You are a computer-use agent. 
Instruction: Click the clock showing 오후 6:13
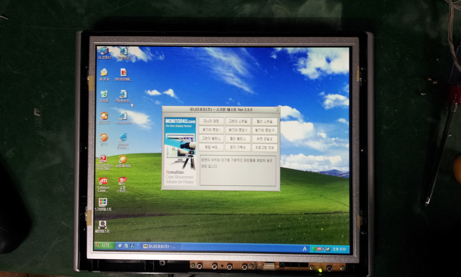click(339, 249)
